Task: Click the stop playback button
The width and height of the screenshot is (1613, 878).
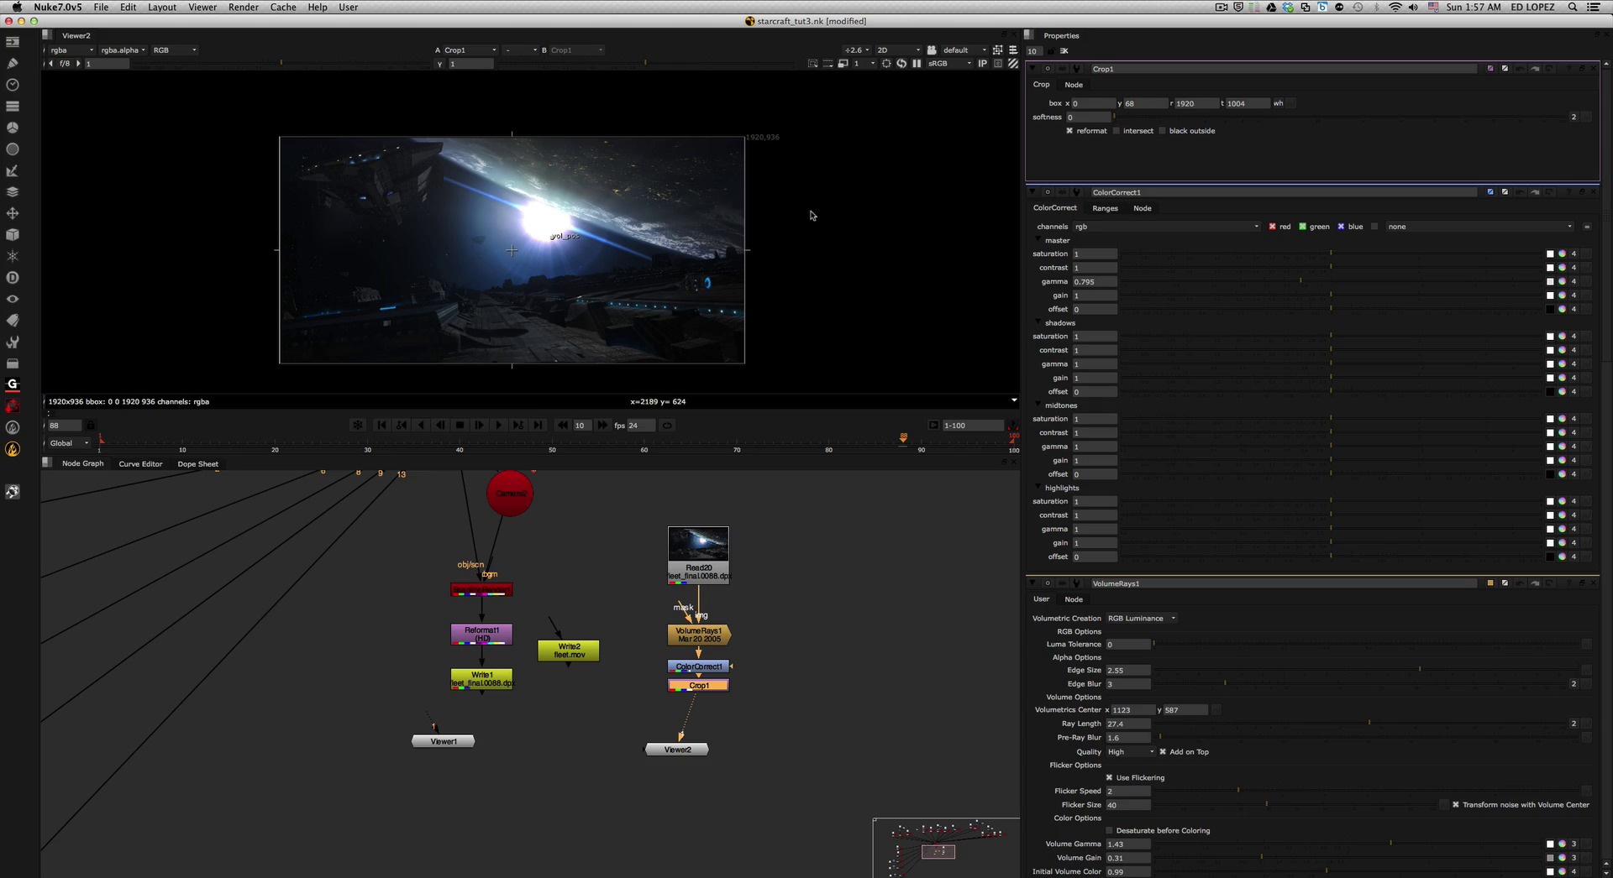Action: click(x=460, y=426)
